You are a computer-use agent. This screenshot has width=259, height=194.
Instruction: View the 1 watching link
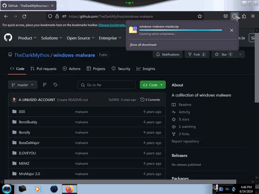pyautogui.click(x=184, y=127)
